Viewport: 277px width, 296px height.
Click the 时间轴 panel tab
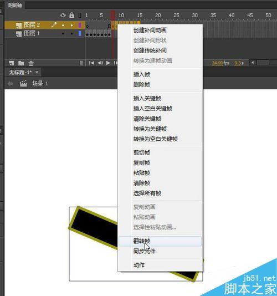15,6
